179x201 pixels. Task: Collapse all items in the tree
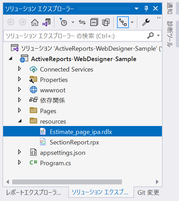coord(94,22)
